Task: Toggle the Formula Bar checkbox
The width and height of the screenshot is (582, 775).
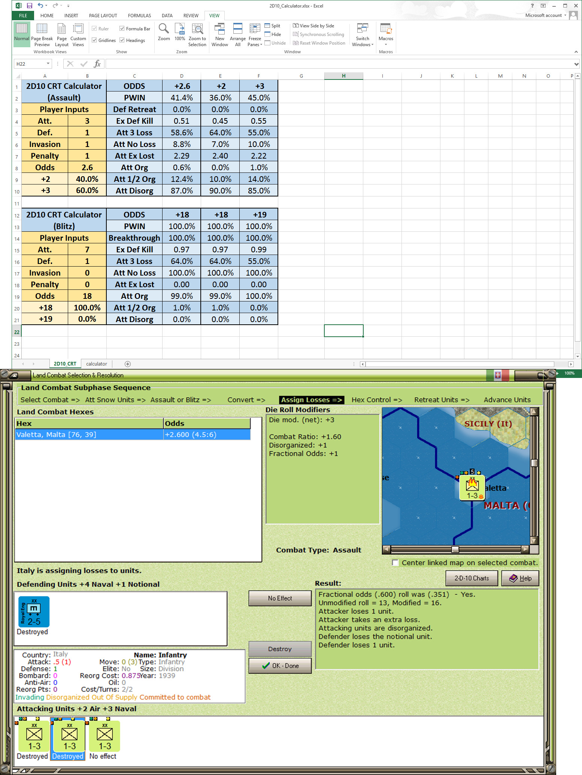Action: pyautogui.click(x=122, y=28)
